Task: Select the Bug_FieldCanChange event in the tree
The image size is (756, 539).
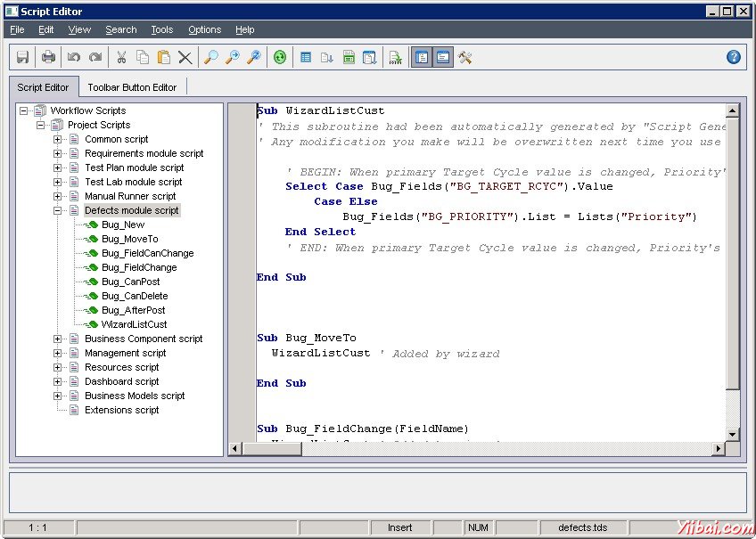Action: (x=147, y=253)
